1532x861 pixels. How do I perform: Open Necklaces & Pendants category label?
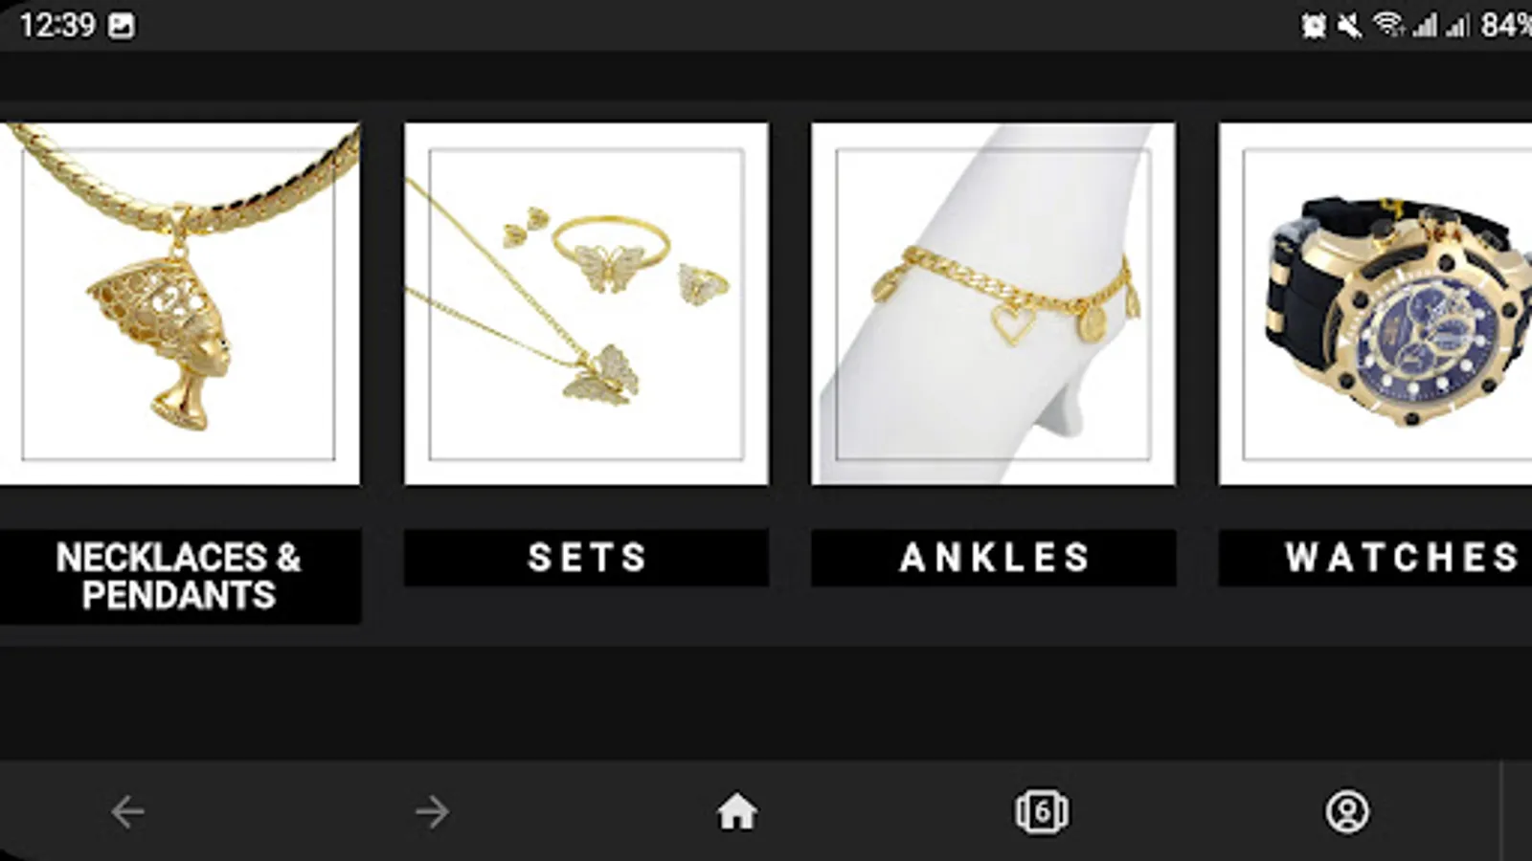click(x=179, y=576)
